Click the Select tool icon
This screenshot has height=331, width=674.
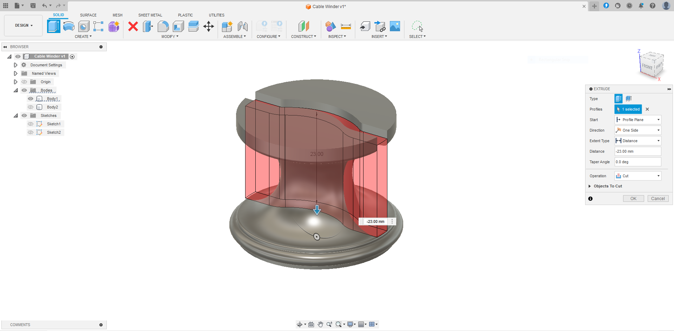(417, 26)
